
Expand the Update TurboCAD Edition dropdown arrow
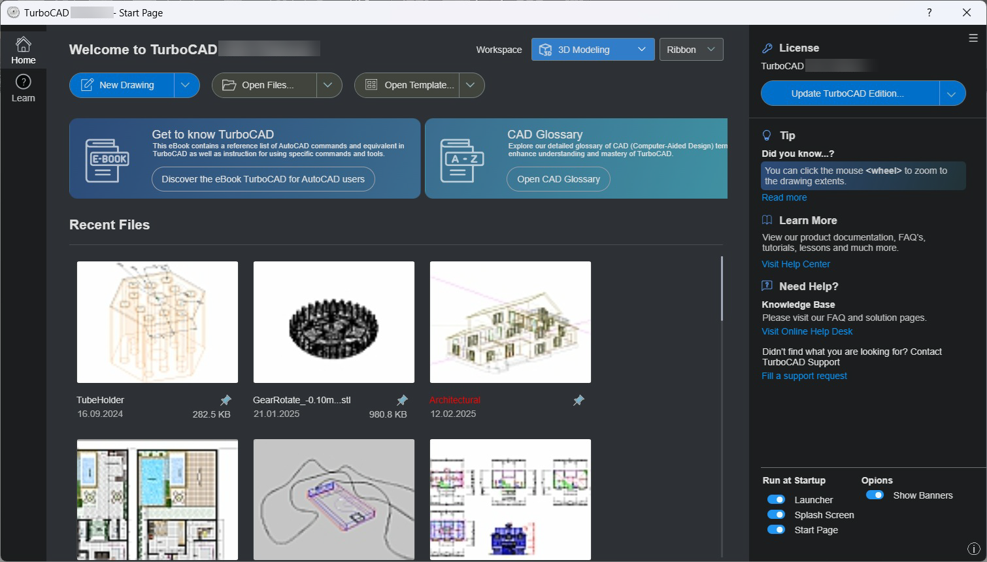[952, 93]
